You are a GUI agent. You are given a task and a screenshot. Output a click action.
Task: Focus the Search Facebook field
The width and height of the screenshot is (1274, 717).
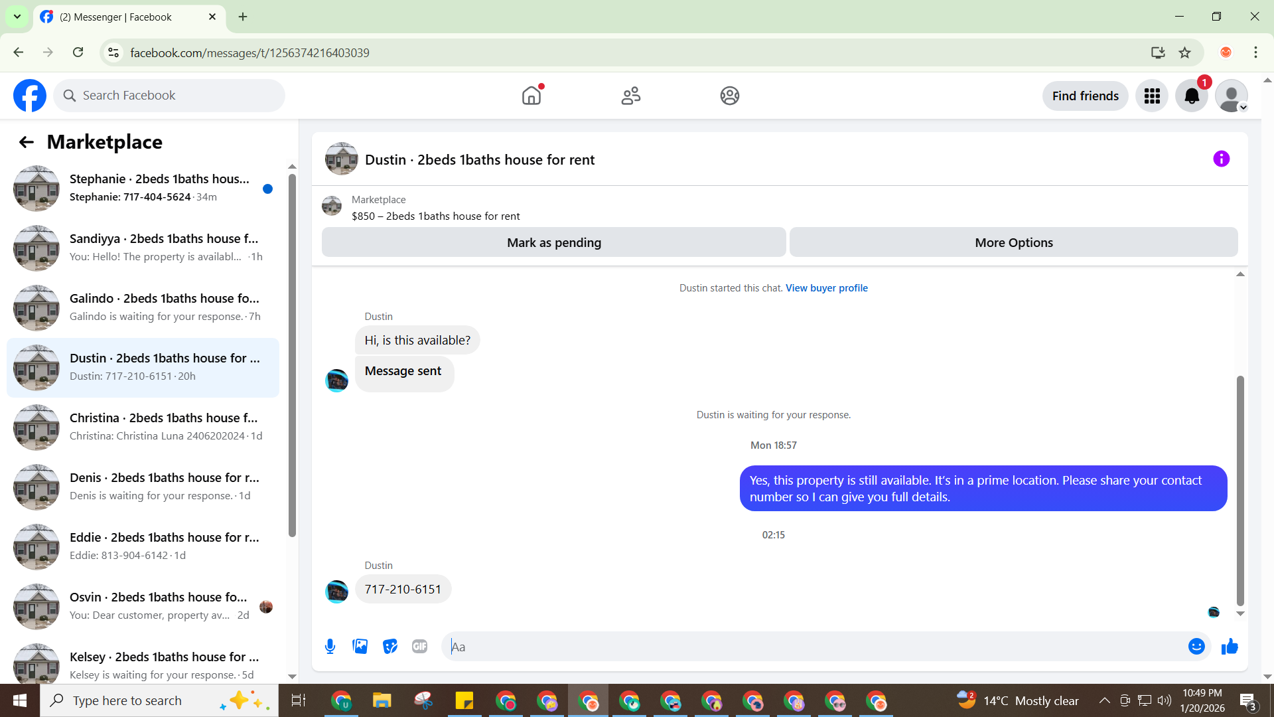[169, 96]
